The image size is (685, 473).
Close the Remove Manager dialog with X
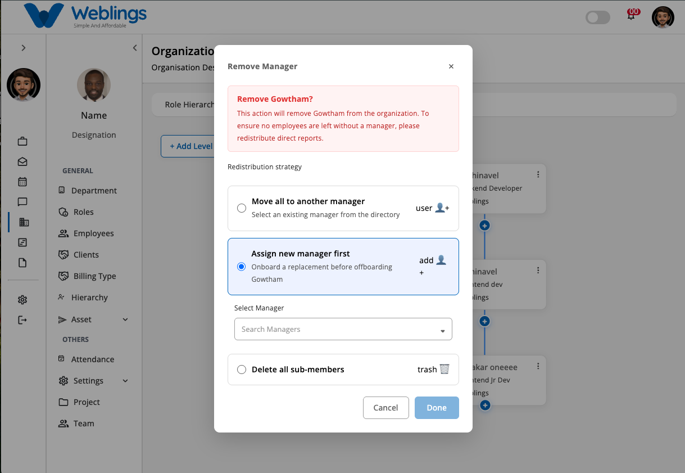pyautogui.click(x=451, y=66)
